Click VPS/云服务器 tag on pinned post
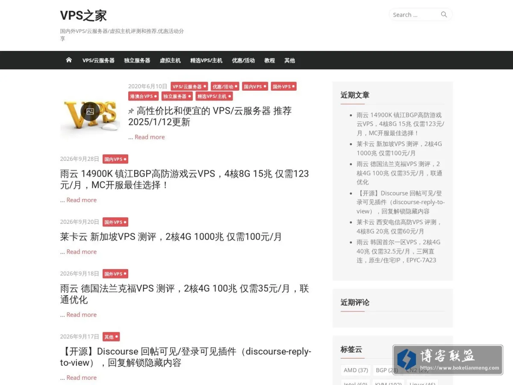The image size is (513, 385). click(189, 86)
